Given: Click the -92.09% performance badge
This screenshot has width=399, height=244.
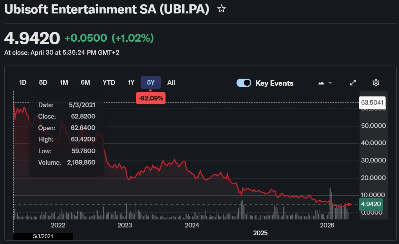Looking at the screenshot, I should click(x=151, y=98).
